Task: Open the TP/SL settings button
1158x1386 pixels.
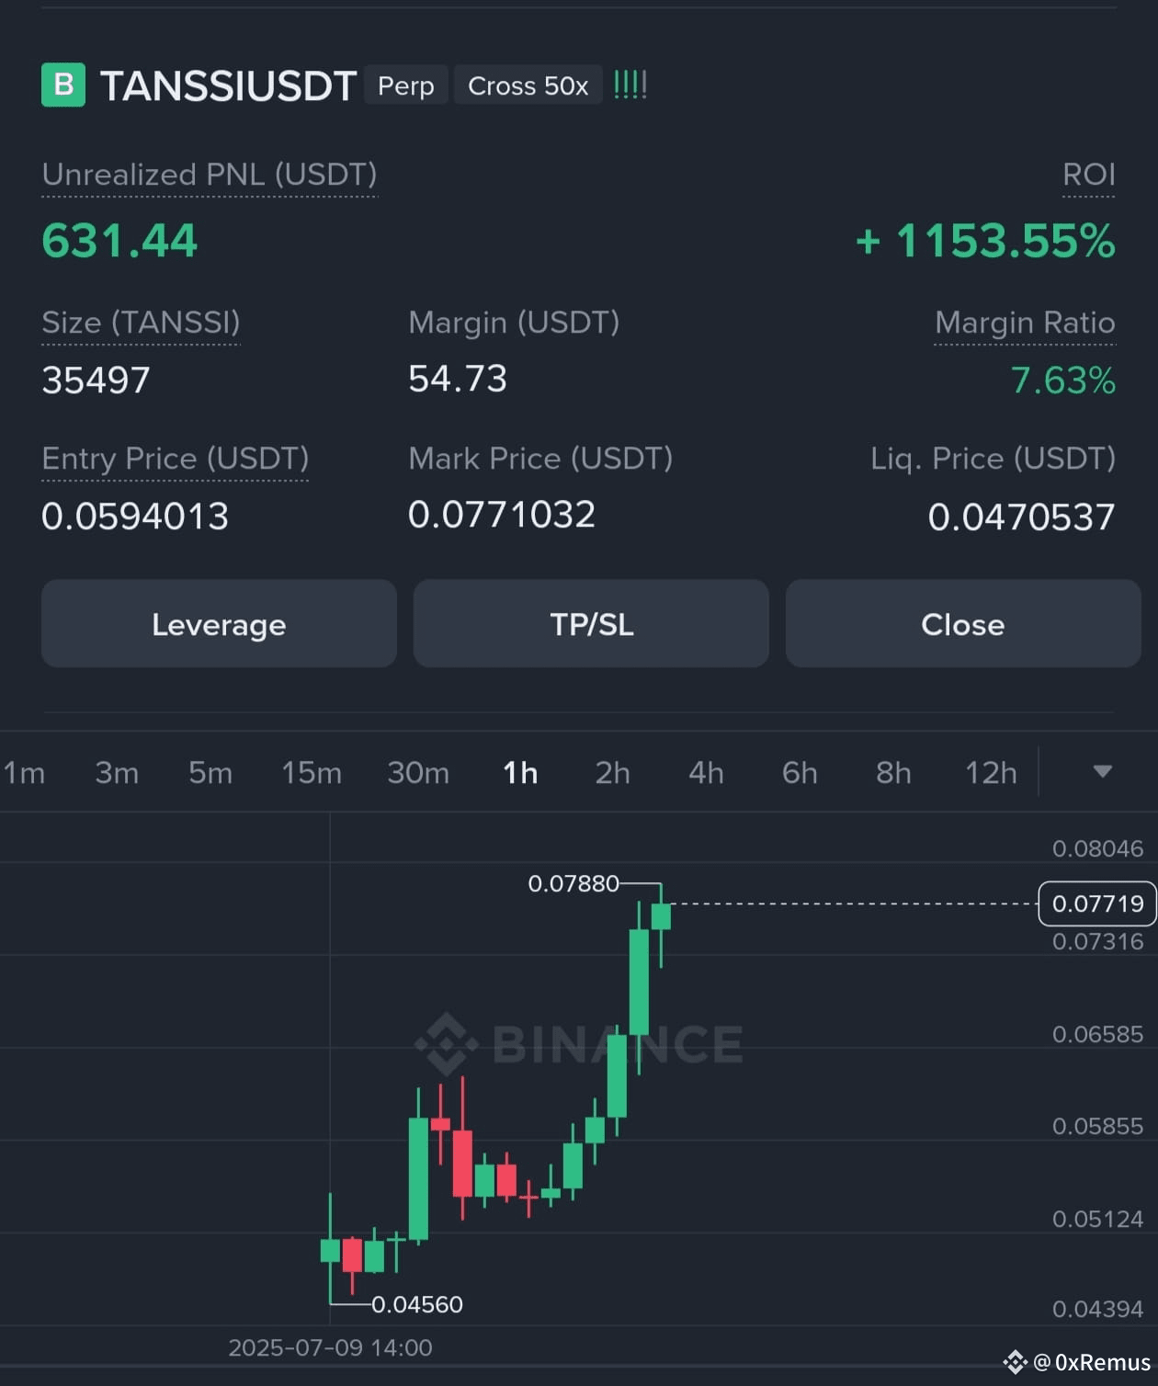Action: tap(591, 624)
